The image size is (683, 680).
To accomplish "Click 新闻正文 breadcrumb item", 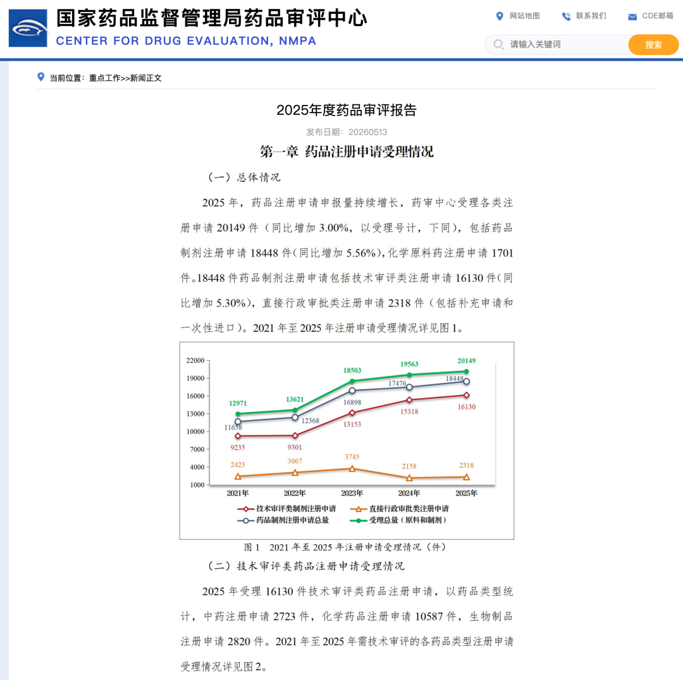I will pyautogui.click(x=145, y=78).
